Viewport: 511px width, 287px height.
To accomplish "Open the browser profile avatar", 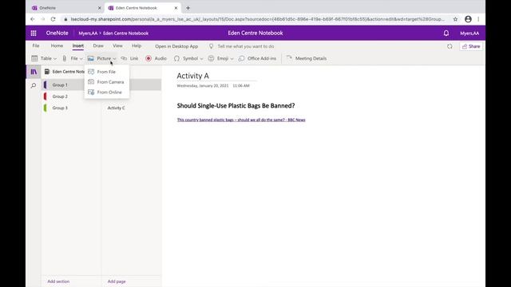I will click(x=468, y=19).
